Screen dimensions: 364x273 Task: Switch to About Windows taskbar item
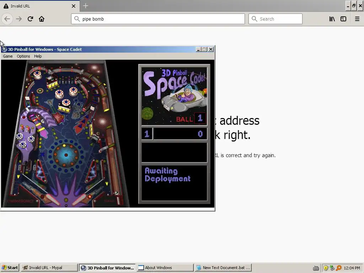click(x=165, y=268)
